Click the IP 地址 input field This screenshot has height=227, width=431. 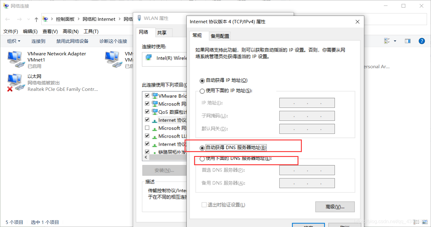click(307, 103)
